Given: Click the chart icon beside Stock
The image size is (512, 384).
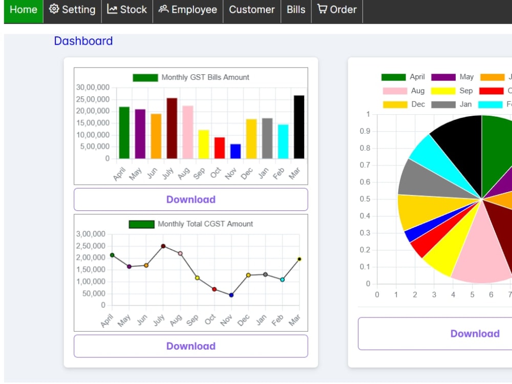Looking at the screenshot, I should [112, 9].
